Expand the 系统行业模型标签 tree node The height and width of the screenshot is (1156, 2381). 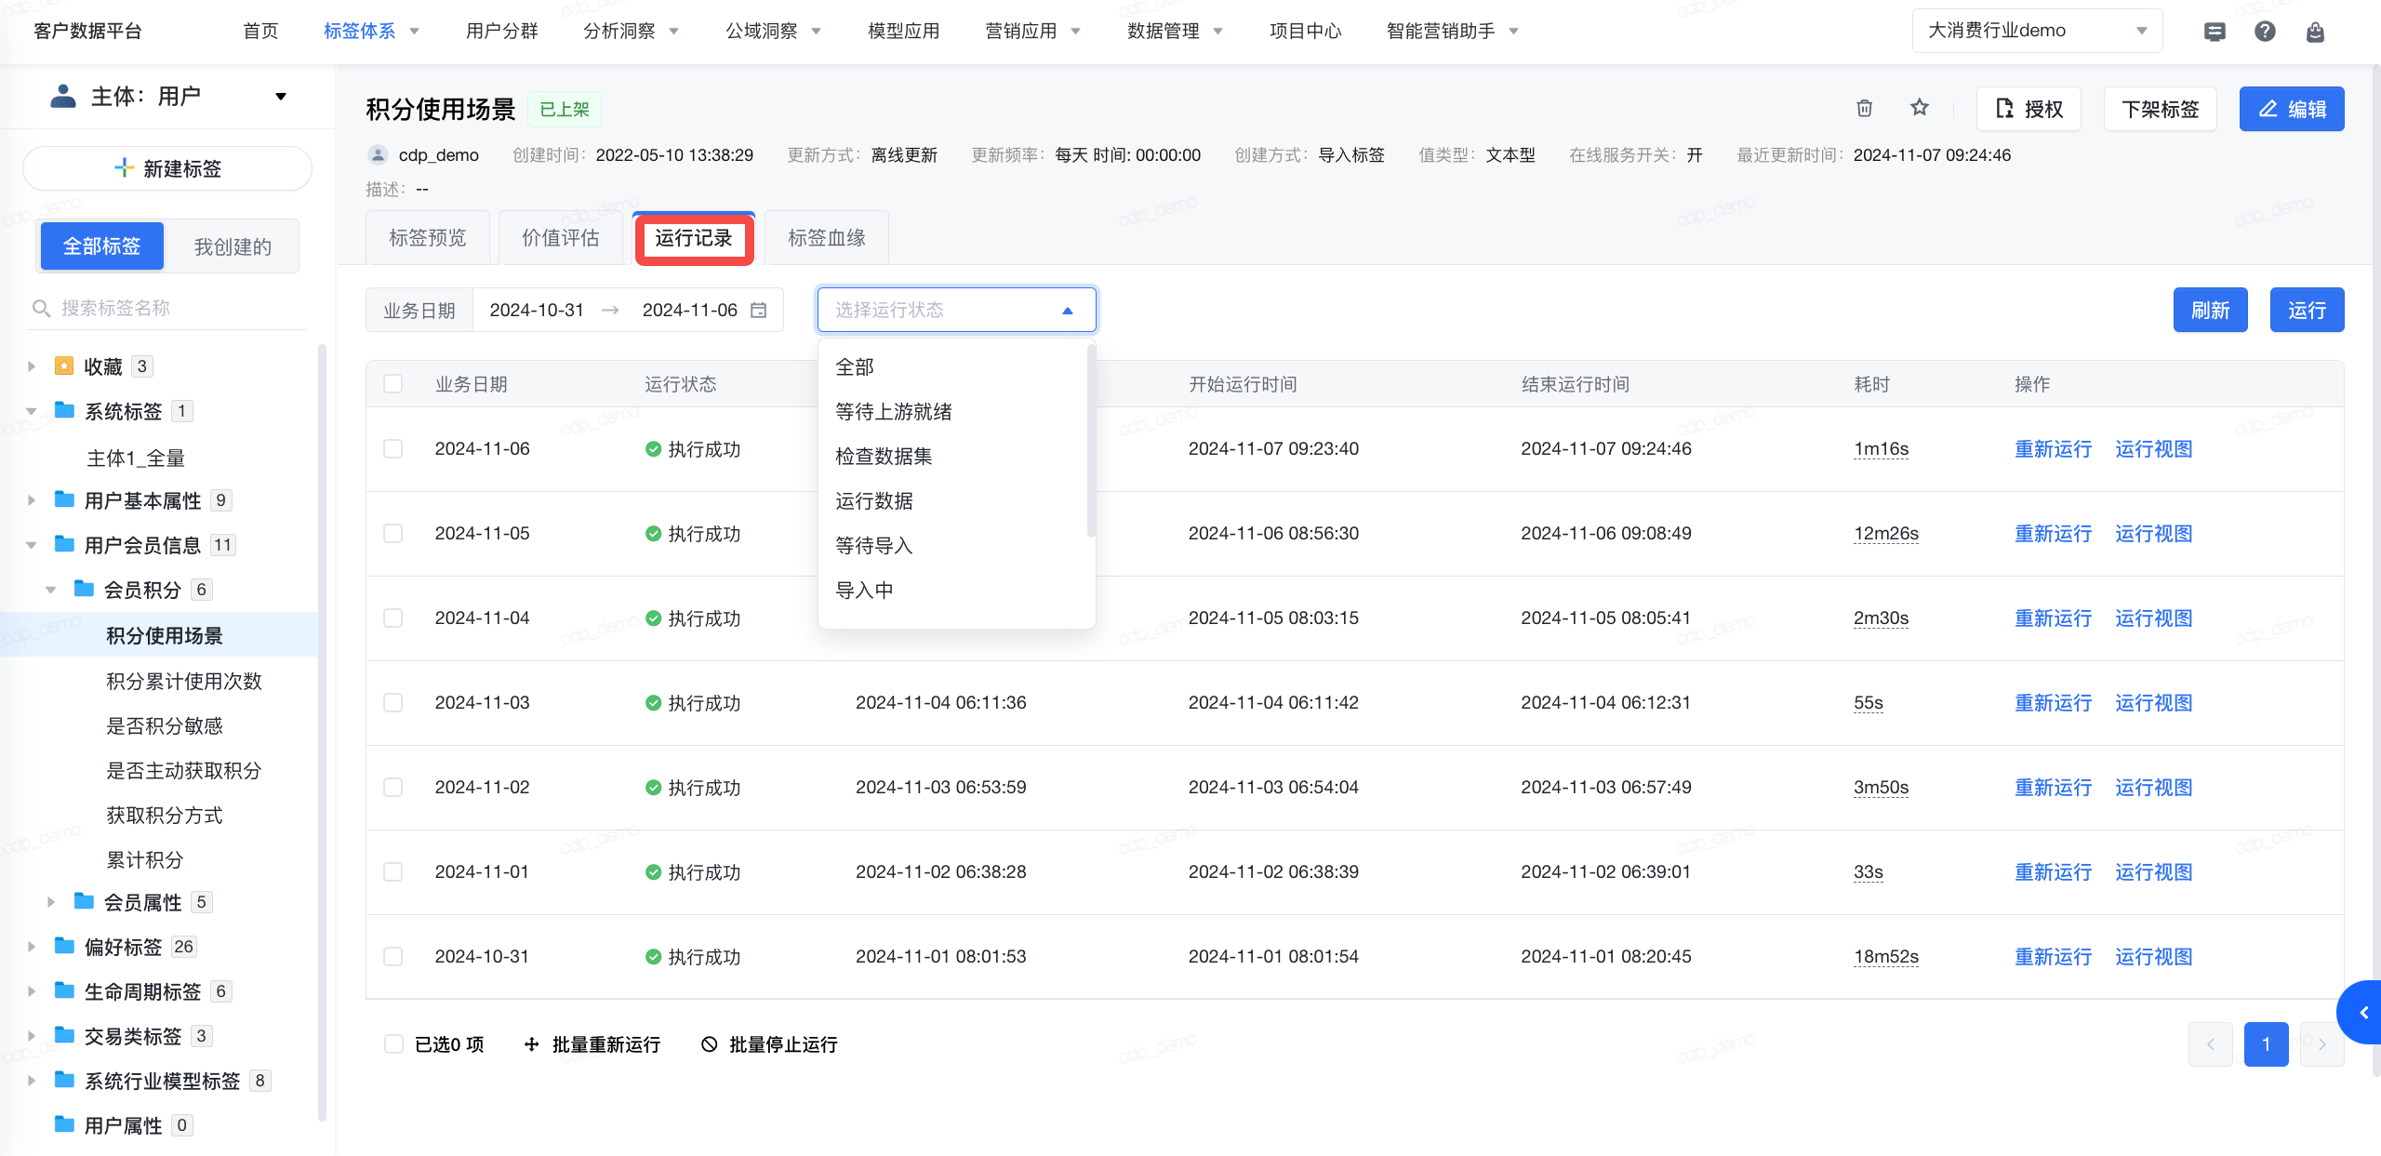(x=32, y=1081)
